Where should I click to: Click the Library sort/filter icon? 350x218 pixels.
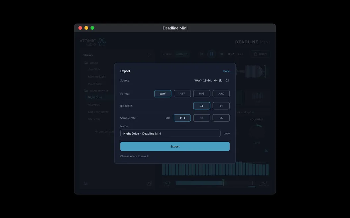click(x=149, y=55)
